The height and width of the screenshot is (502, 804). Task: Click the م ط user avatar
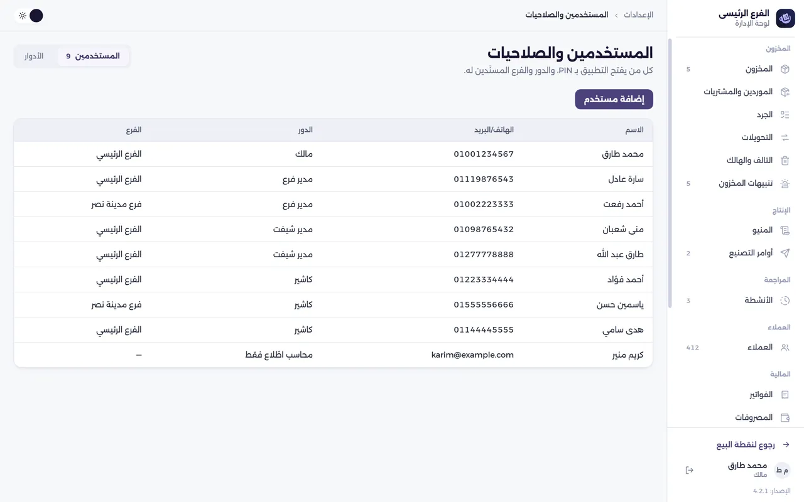tap(782, 470)
